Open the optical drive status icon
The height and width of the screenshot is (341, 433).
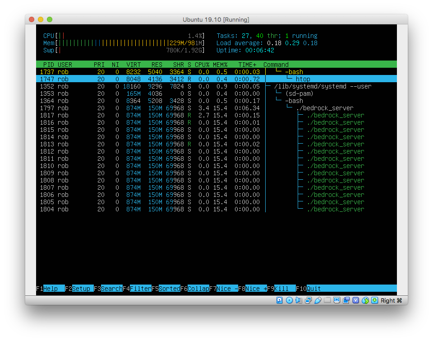coord(290,300)
